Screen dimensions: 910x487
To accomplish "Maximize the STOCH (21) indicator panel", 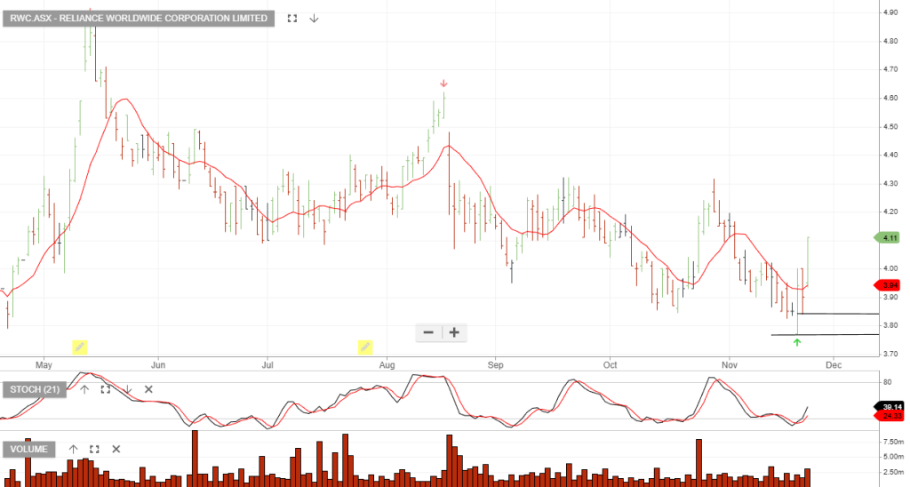I will pyautogui.click(x=106, y=389).
